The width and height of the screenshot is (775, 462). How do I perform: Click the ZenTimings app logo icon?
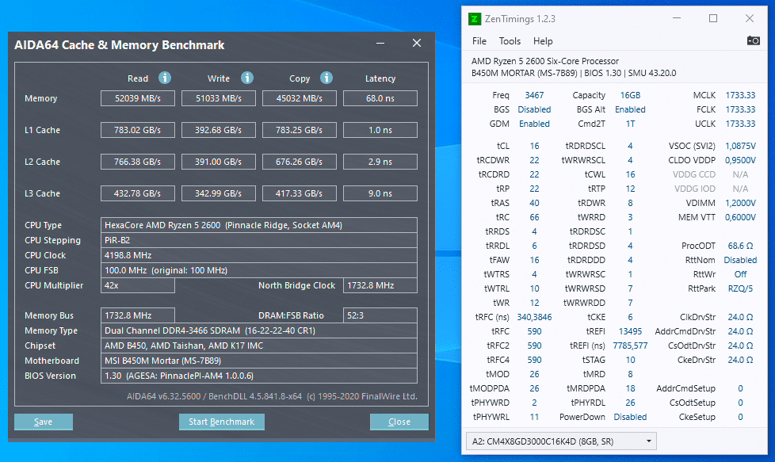(x=475, y=19)
